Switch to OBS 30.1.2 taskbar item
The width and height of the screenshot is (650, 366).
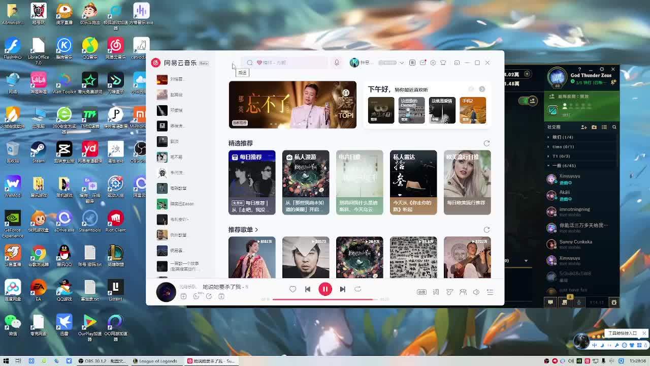[103, 361]
